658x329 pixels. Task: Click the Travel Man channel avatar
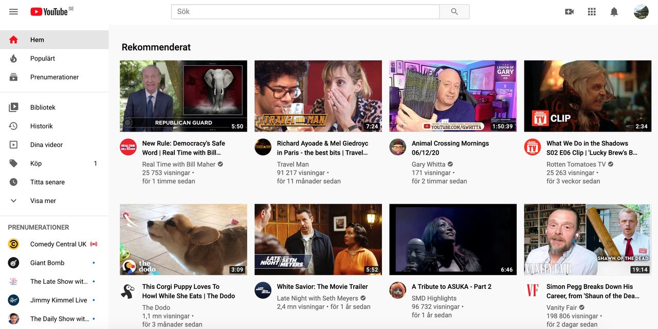tap(263, 147)
